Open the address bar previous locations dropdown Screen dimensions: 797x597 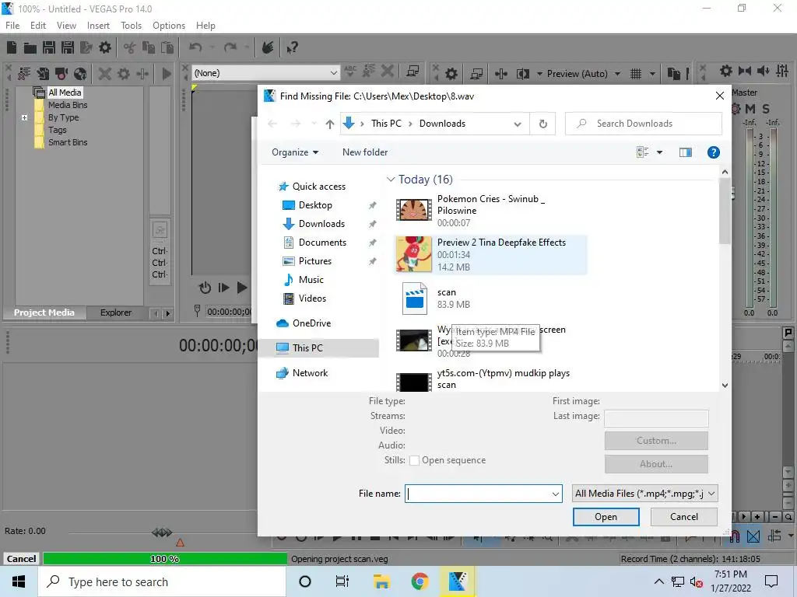[518, 124]
